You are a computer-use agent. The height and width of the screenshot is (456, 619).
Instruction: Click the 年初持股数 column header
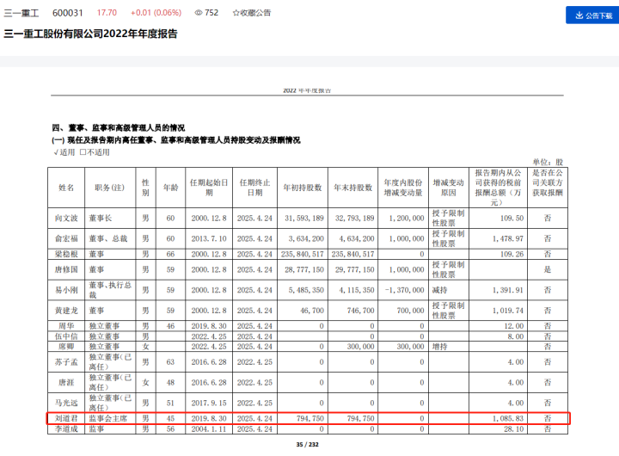[x=303, y=188]
